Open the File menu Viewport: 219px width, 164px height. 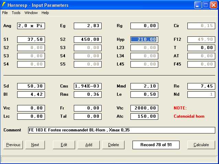pyautogui.click(x=5, y=13)
